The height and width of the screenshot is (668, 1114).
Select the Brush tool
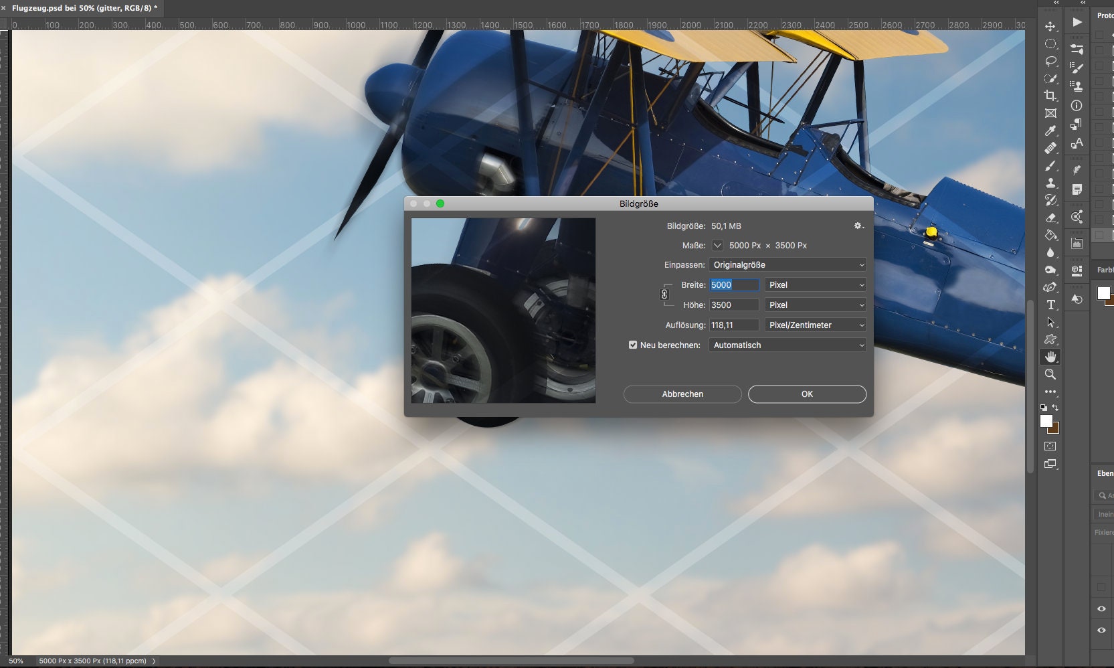pyautogui.click(x=1050, y=167)
